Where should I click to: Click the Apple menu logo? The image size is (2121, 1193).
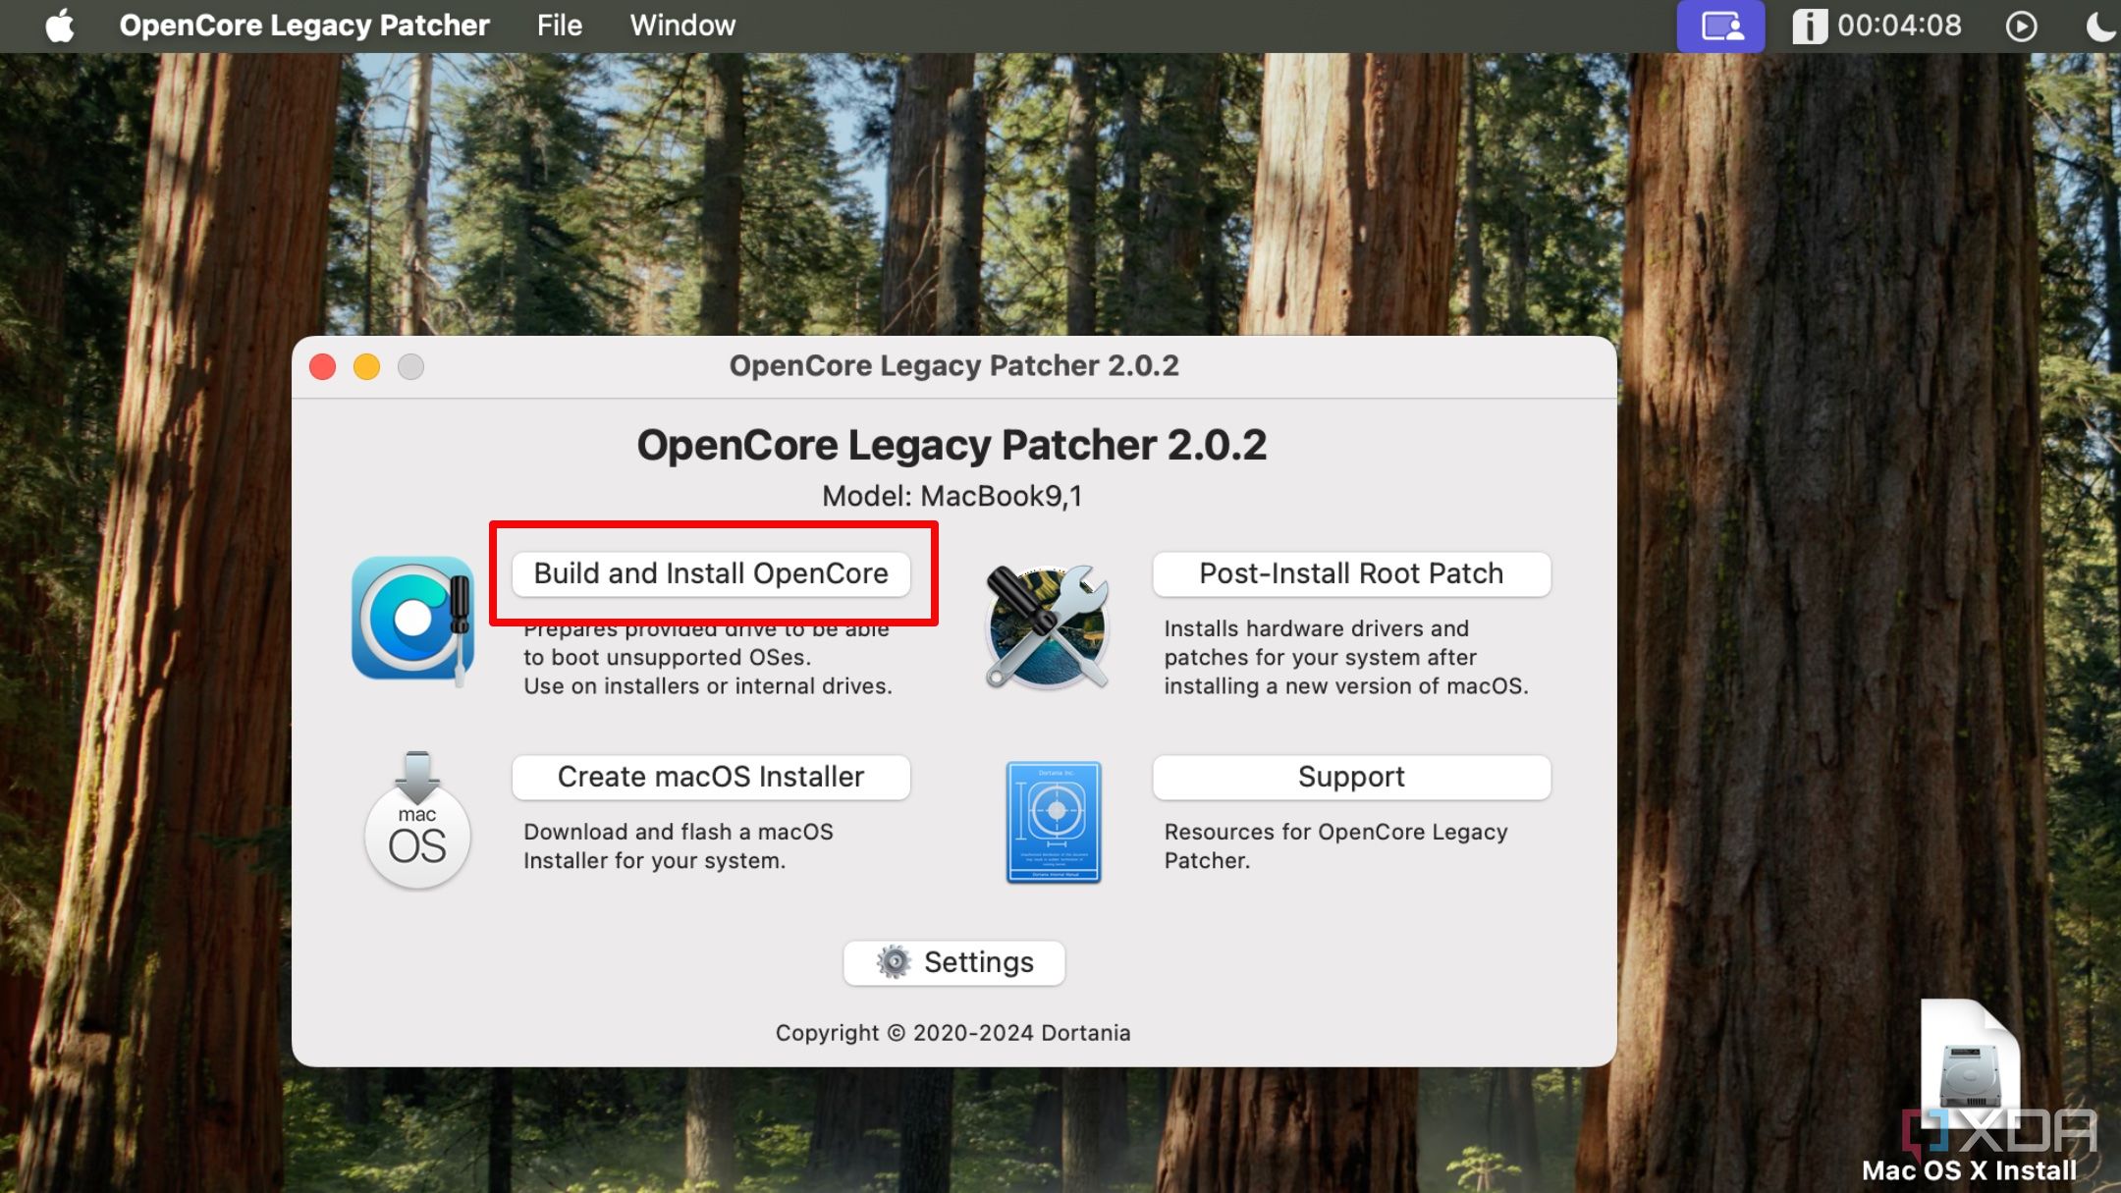[60, 27]
